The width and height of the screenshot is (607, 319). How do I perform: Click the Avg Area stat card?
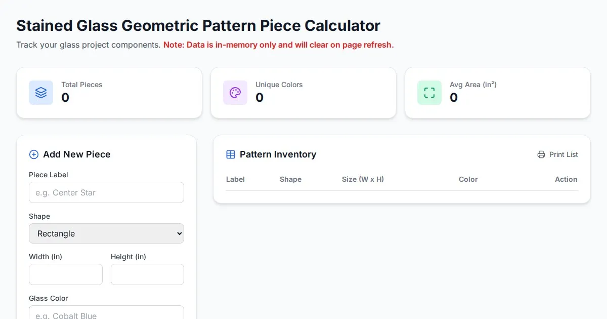coord(498,93)
